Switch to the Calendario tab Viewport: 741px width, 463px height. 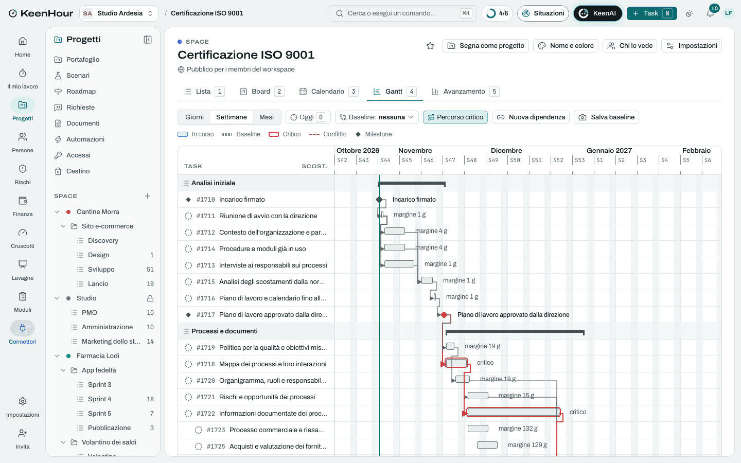328,92
